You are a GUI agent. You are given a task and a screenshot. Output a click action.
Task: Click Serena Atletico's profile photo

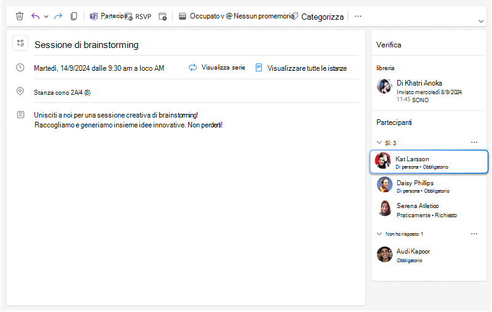pyautogui.click(x=384, y=209)
